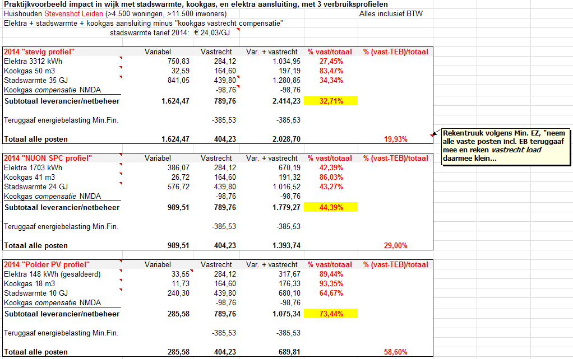Select the yellow highlighted cell 73,44%
Screen dimensions: 573x359
[331, 313]
